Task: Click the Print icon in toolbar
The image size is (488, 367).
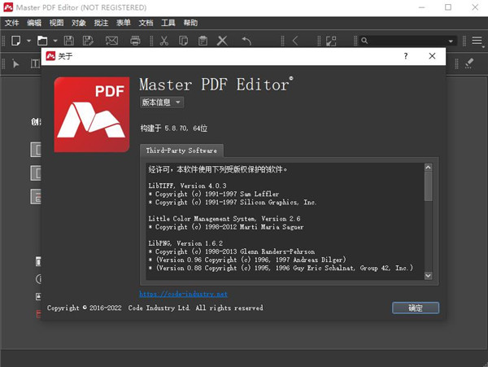Action: tap(136, 41)
